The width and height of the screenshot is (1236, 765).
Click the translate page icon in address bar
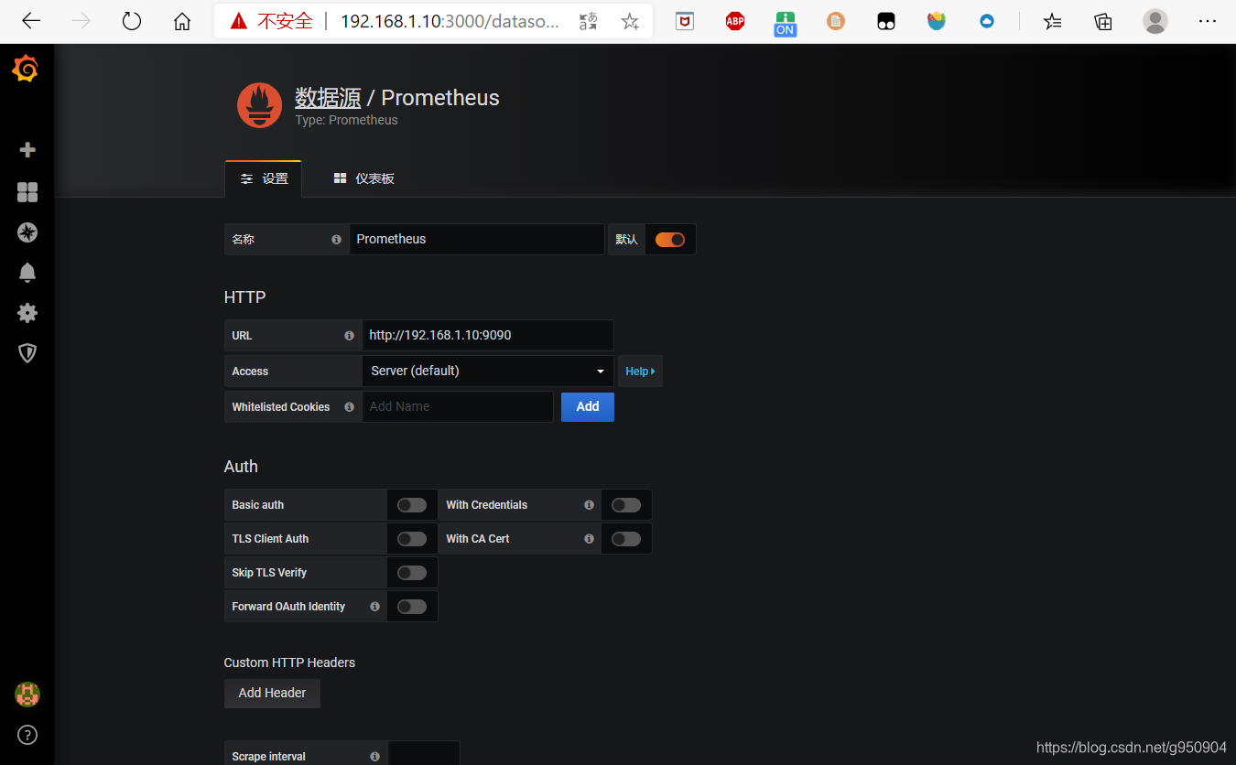coord(589,21)
